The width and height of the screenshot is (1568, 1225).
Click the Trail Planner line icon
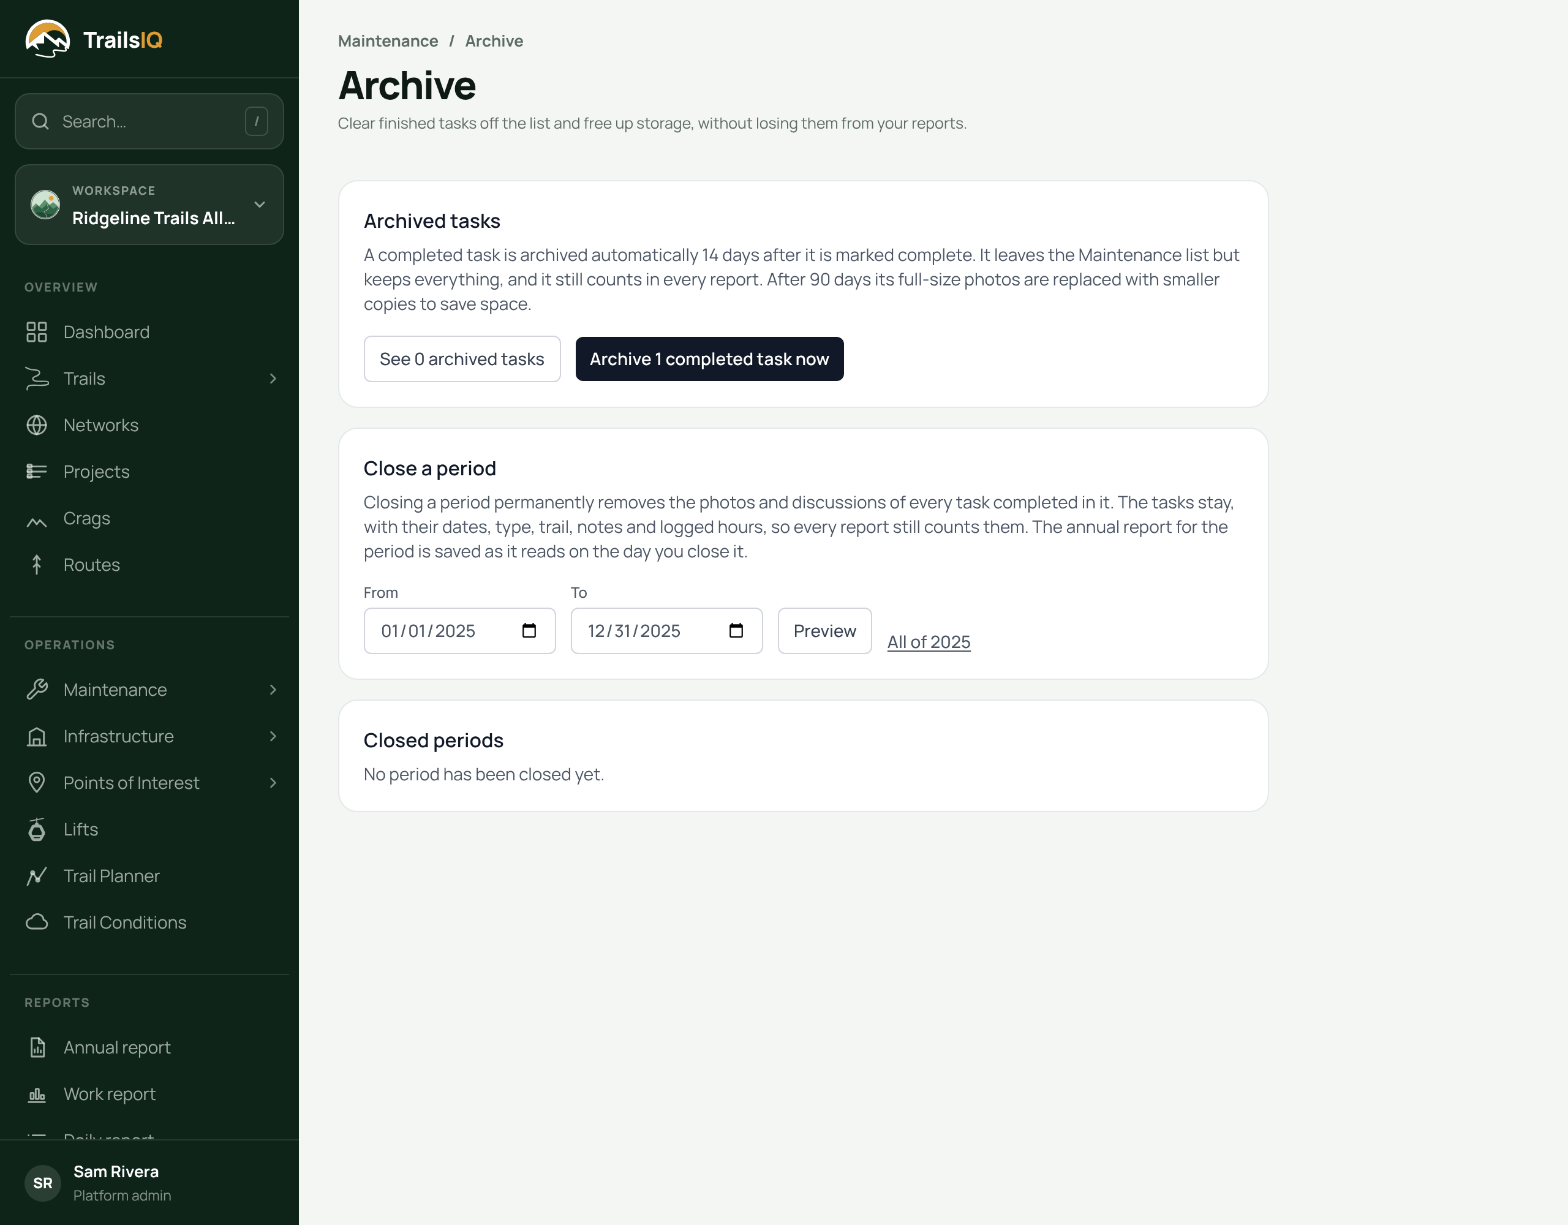37,876
